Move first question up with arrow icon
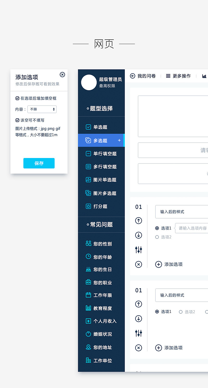The image size is (208, 388). (139, 221)
